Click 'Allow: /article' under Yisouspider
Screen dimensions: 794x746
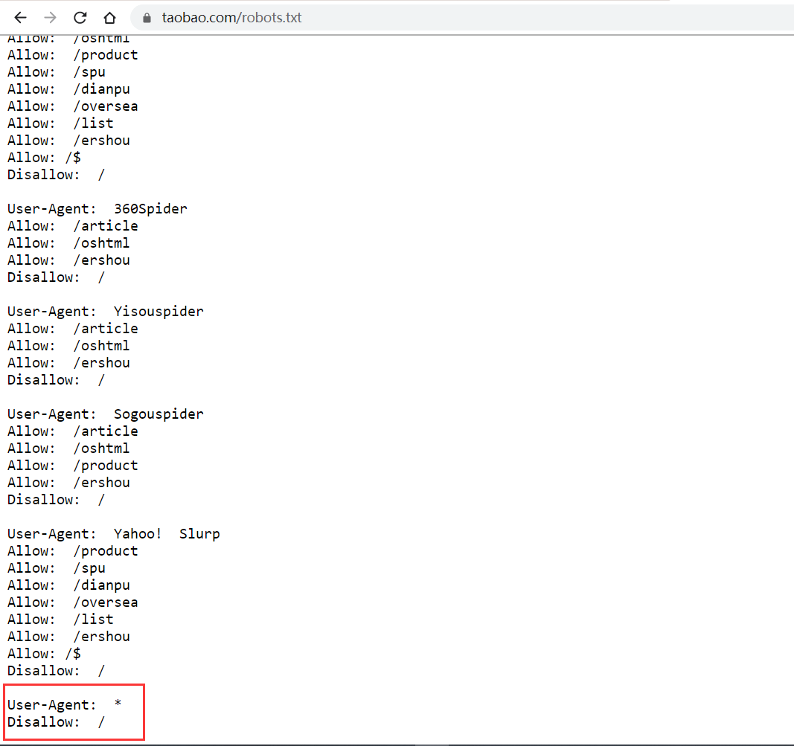click(x=72, y=329)
